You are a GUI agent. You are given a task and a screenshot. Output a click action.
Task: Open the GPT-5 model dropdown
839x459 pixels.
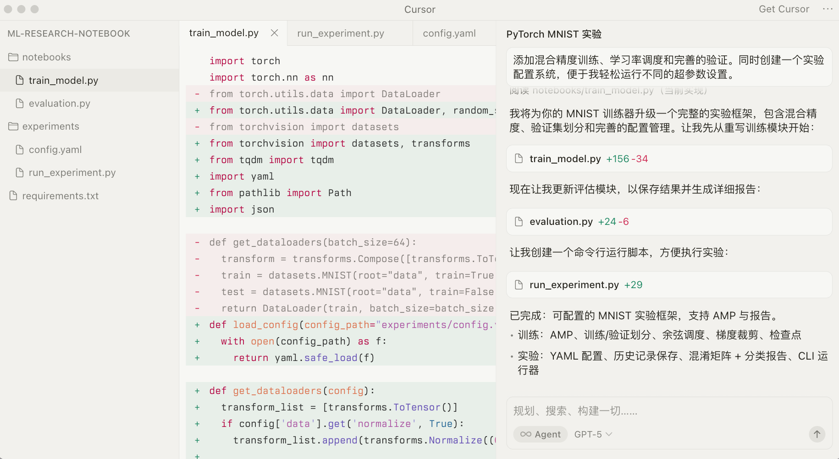click(593, 434)
